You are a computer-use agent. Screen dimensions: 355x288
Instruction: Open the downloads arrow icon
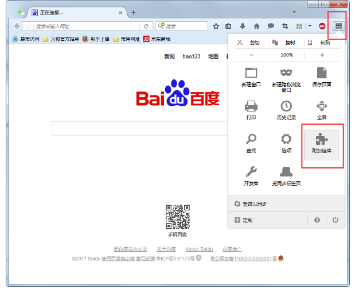click(x=243, y=26)
